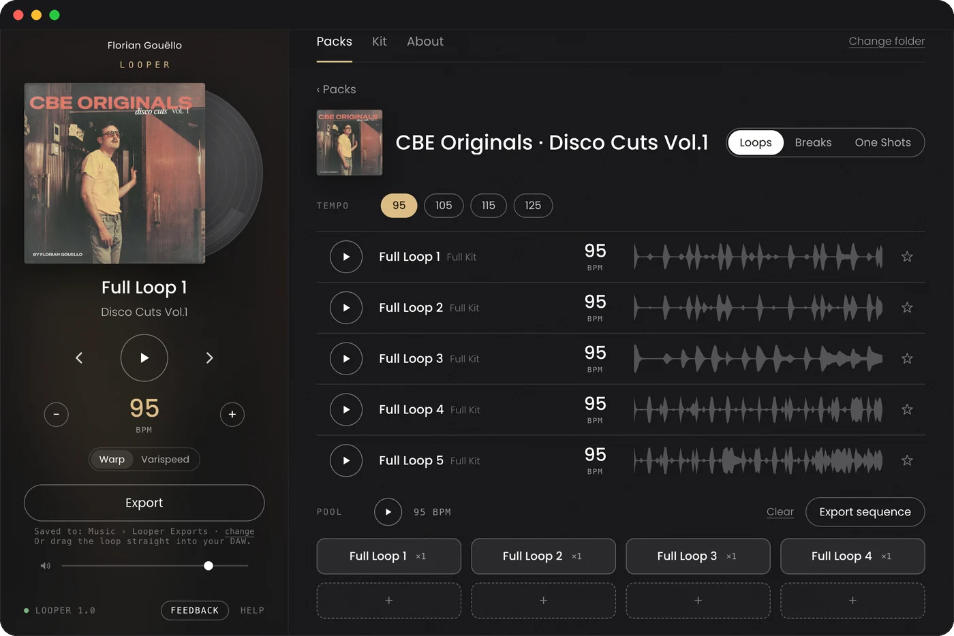
Task: Switch to One Shots sample type
Action: 882,142
